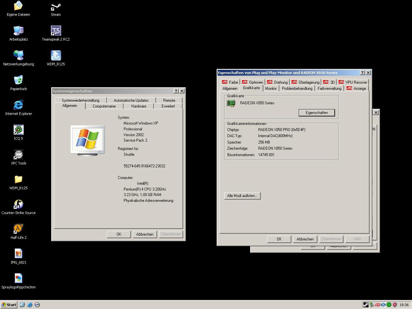Image resolution: width=412 pixels, height=309 pixels.
Task: Select the XPC Tools desktop shortcut
Action: (18, 157)
